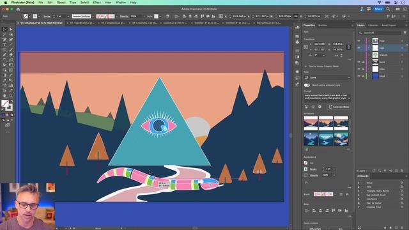Hide the Final layer eye icon
409x230 pixels.
[x=359, y=41]
